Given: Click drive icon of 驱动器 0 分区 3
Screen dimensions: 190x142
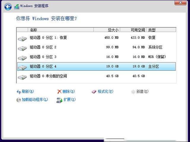Looking at the screenshot, I should point(22,58).
